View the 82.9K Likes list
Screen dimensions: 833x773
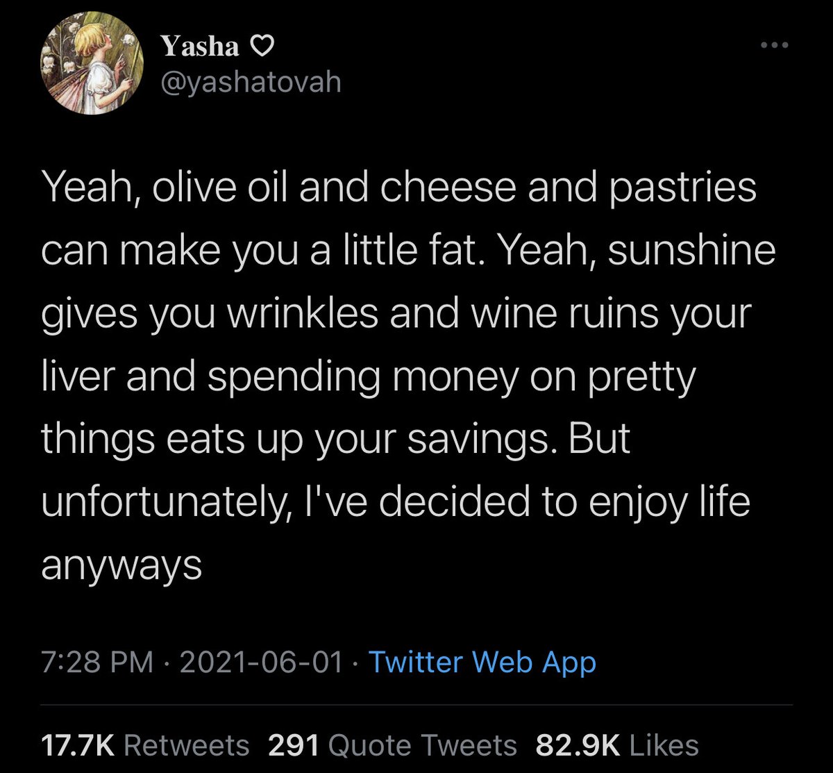click(x=616, y=745)
